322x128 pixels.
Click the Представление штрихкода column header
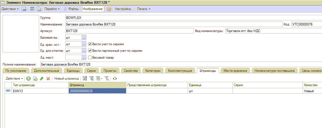(x=157, y=85)
